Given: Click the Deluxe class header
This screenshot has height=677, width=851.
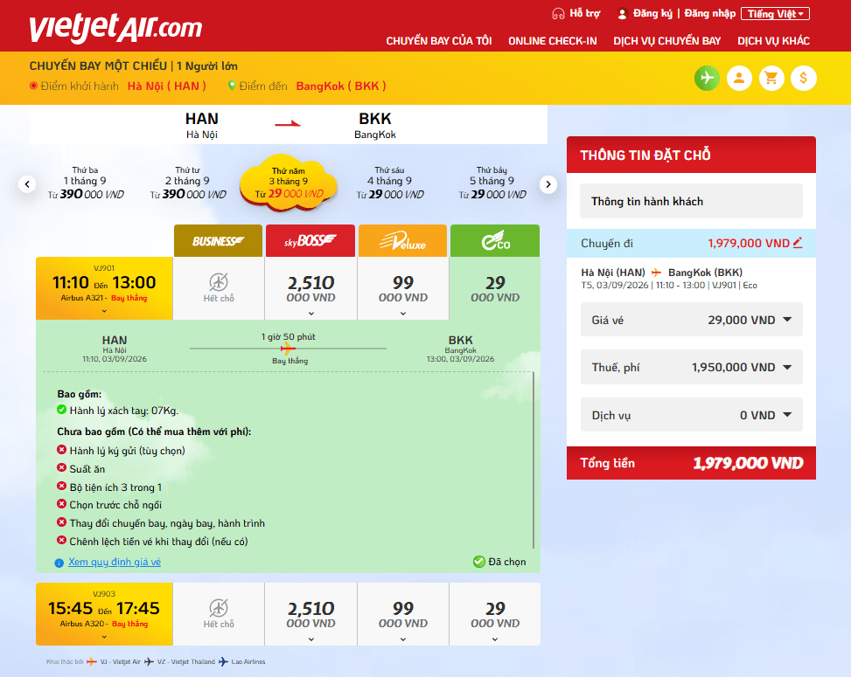Looking at the screenshot, I should click(402, 241).
